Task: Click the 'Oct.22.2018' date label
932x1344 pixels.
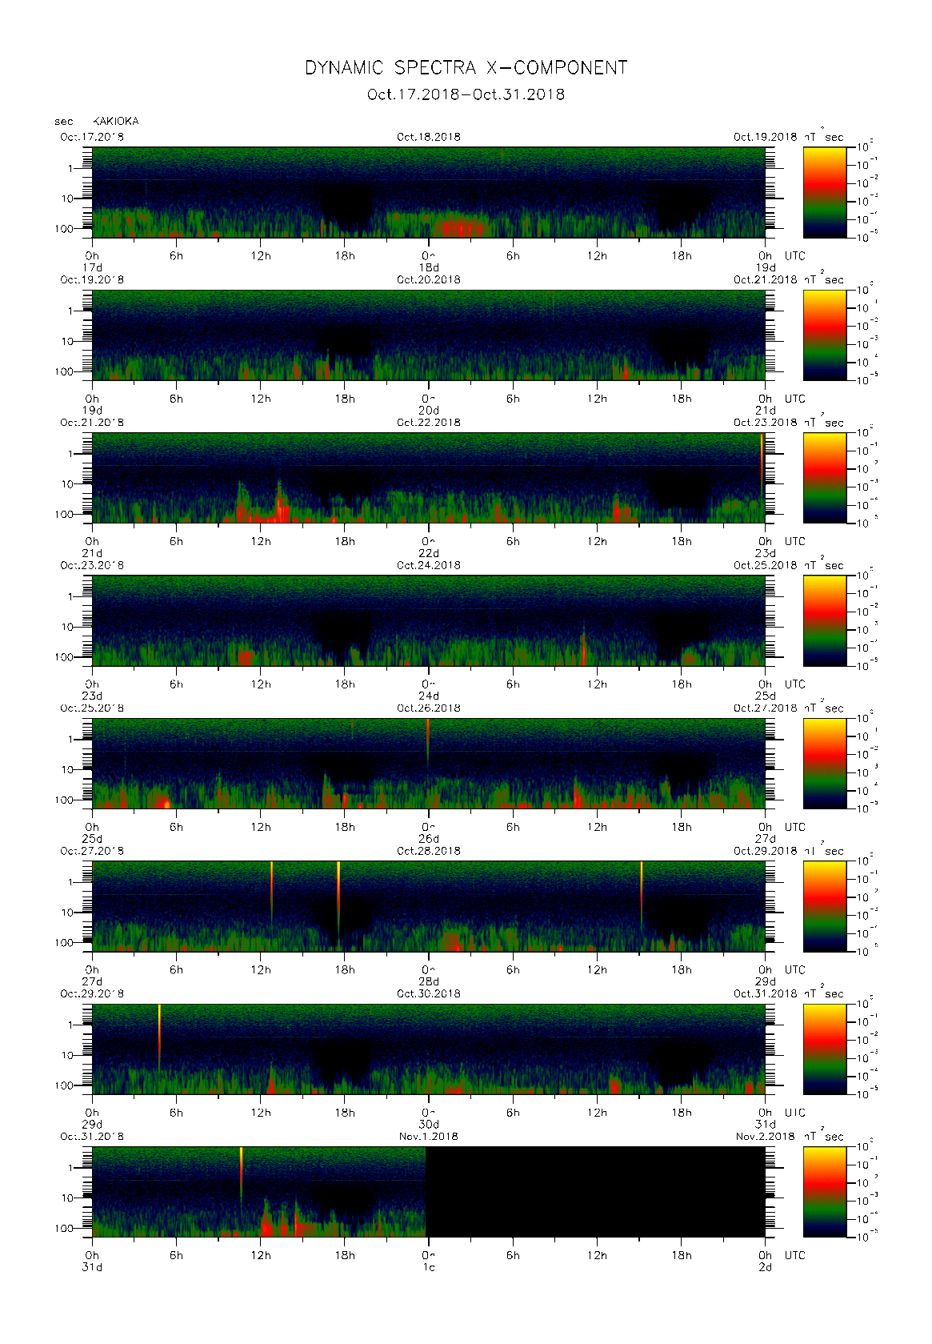Action: tap(429, 423)
